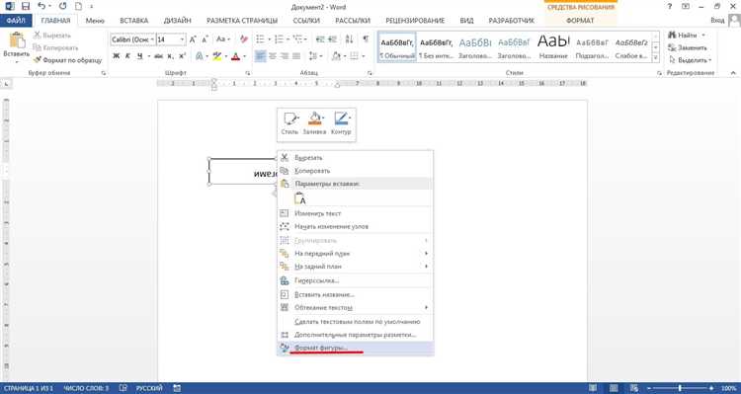
Task: Toggle strikethrough (abc) formatting
Action: (158, 56)
